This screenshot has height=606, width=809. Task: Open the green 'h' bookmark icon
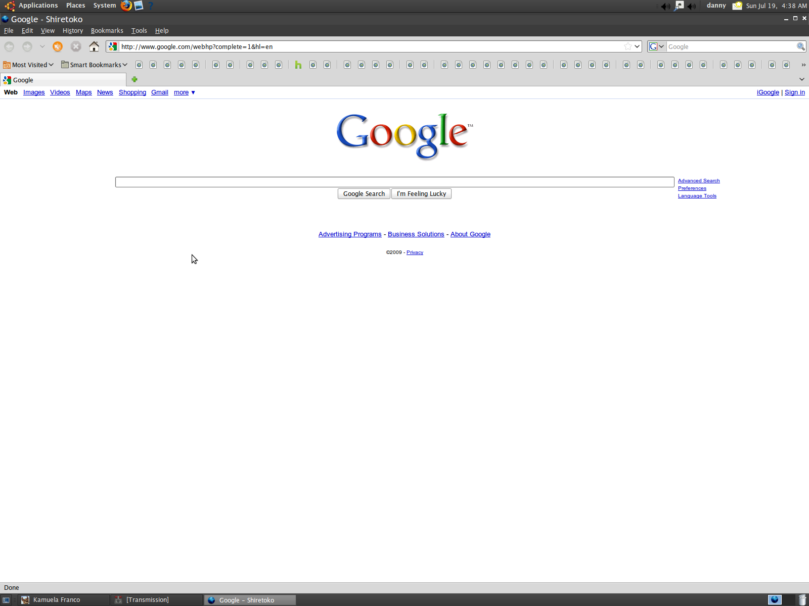point(298,65)
